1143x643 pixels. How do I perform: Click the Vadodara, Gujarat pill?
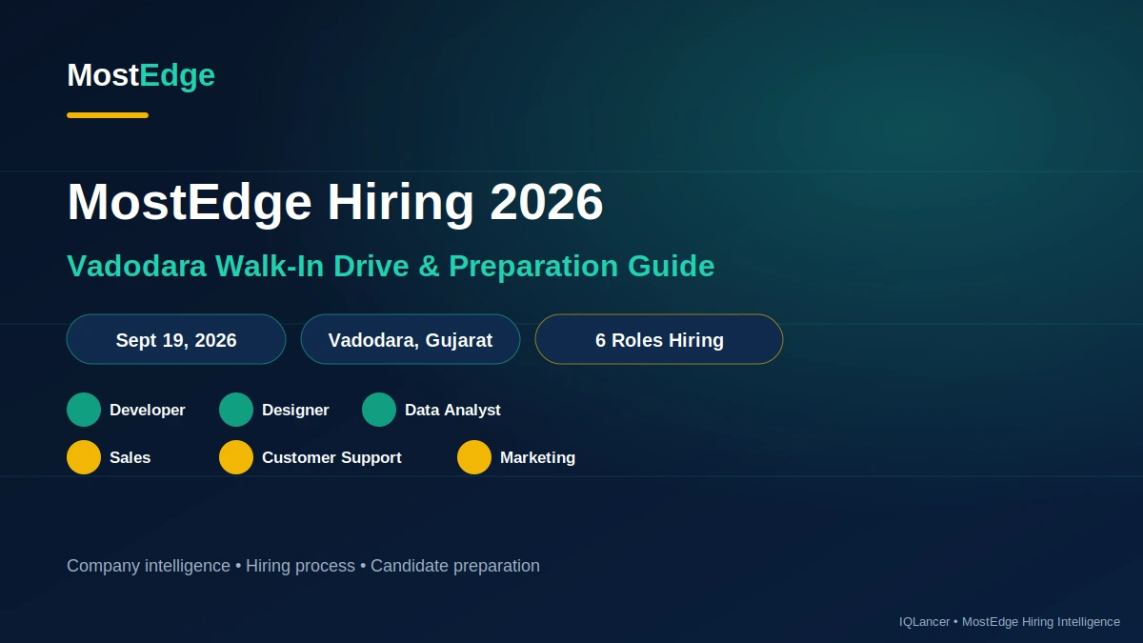tap(411, 339)
